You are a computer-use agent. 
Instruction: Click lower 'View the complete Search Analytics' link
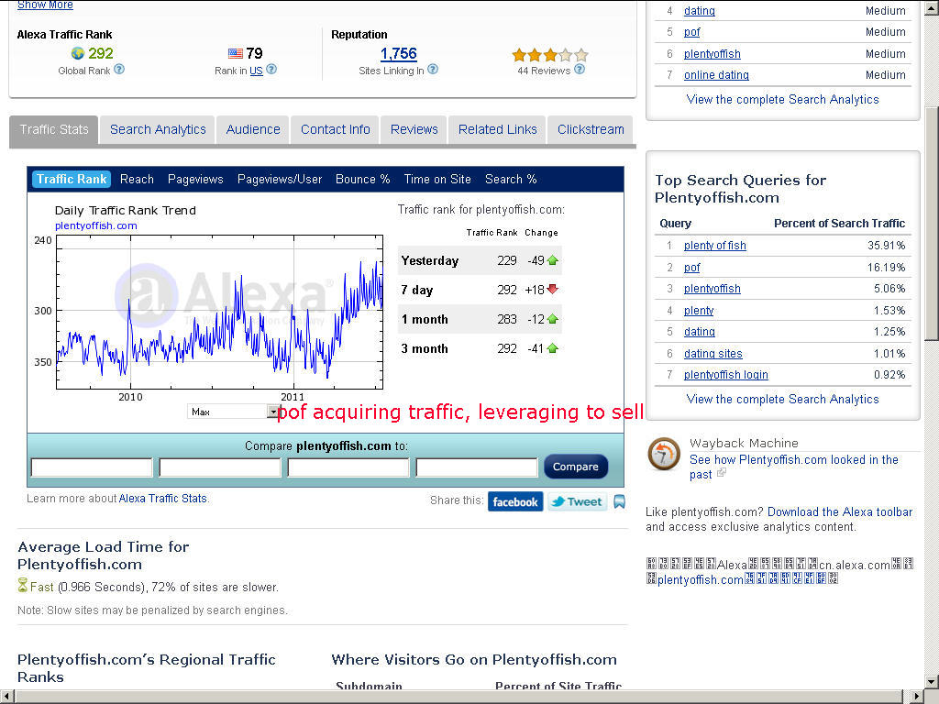782,400
